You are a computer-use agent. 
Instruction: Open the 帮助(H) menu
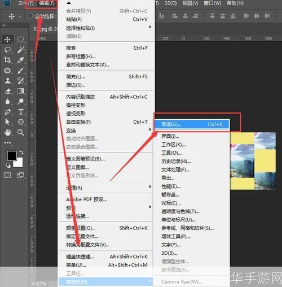(x=235, y=3)
